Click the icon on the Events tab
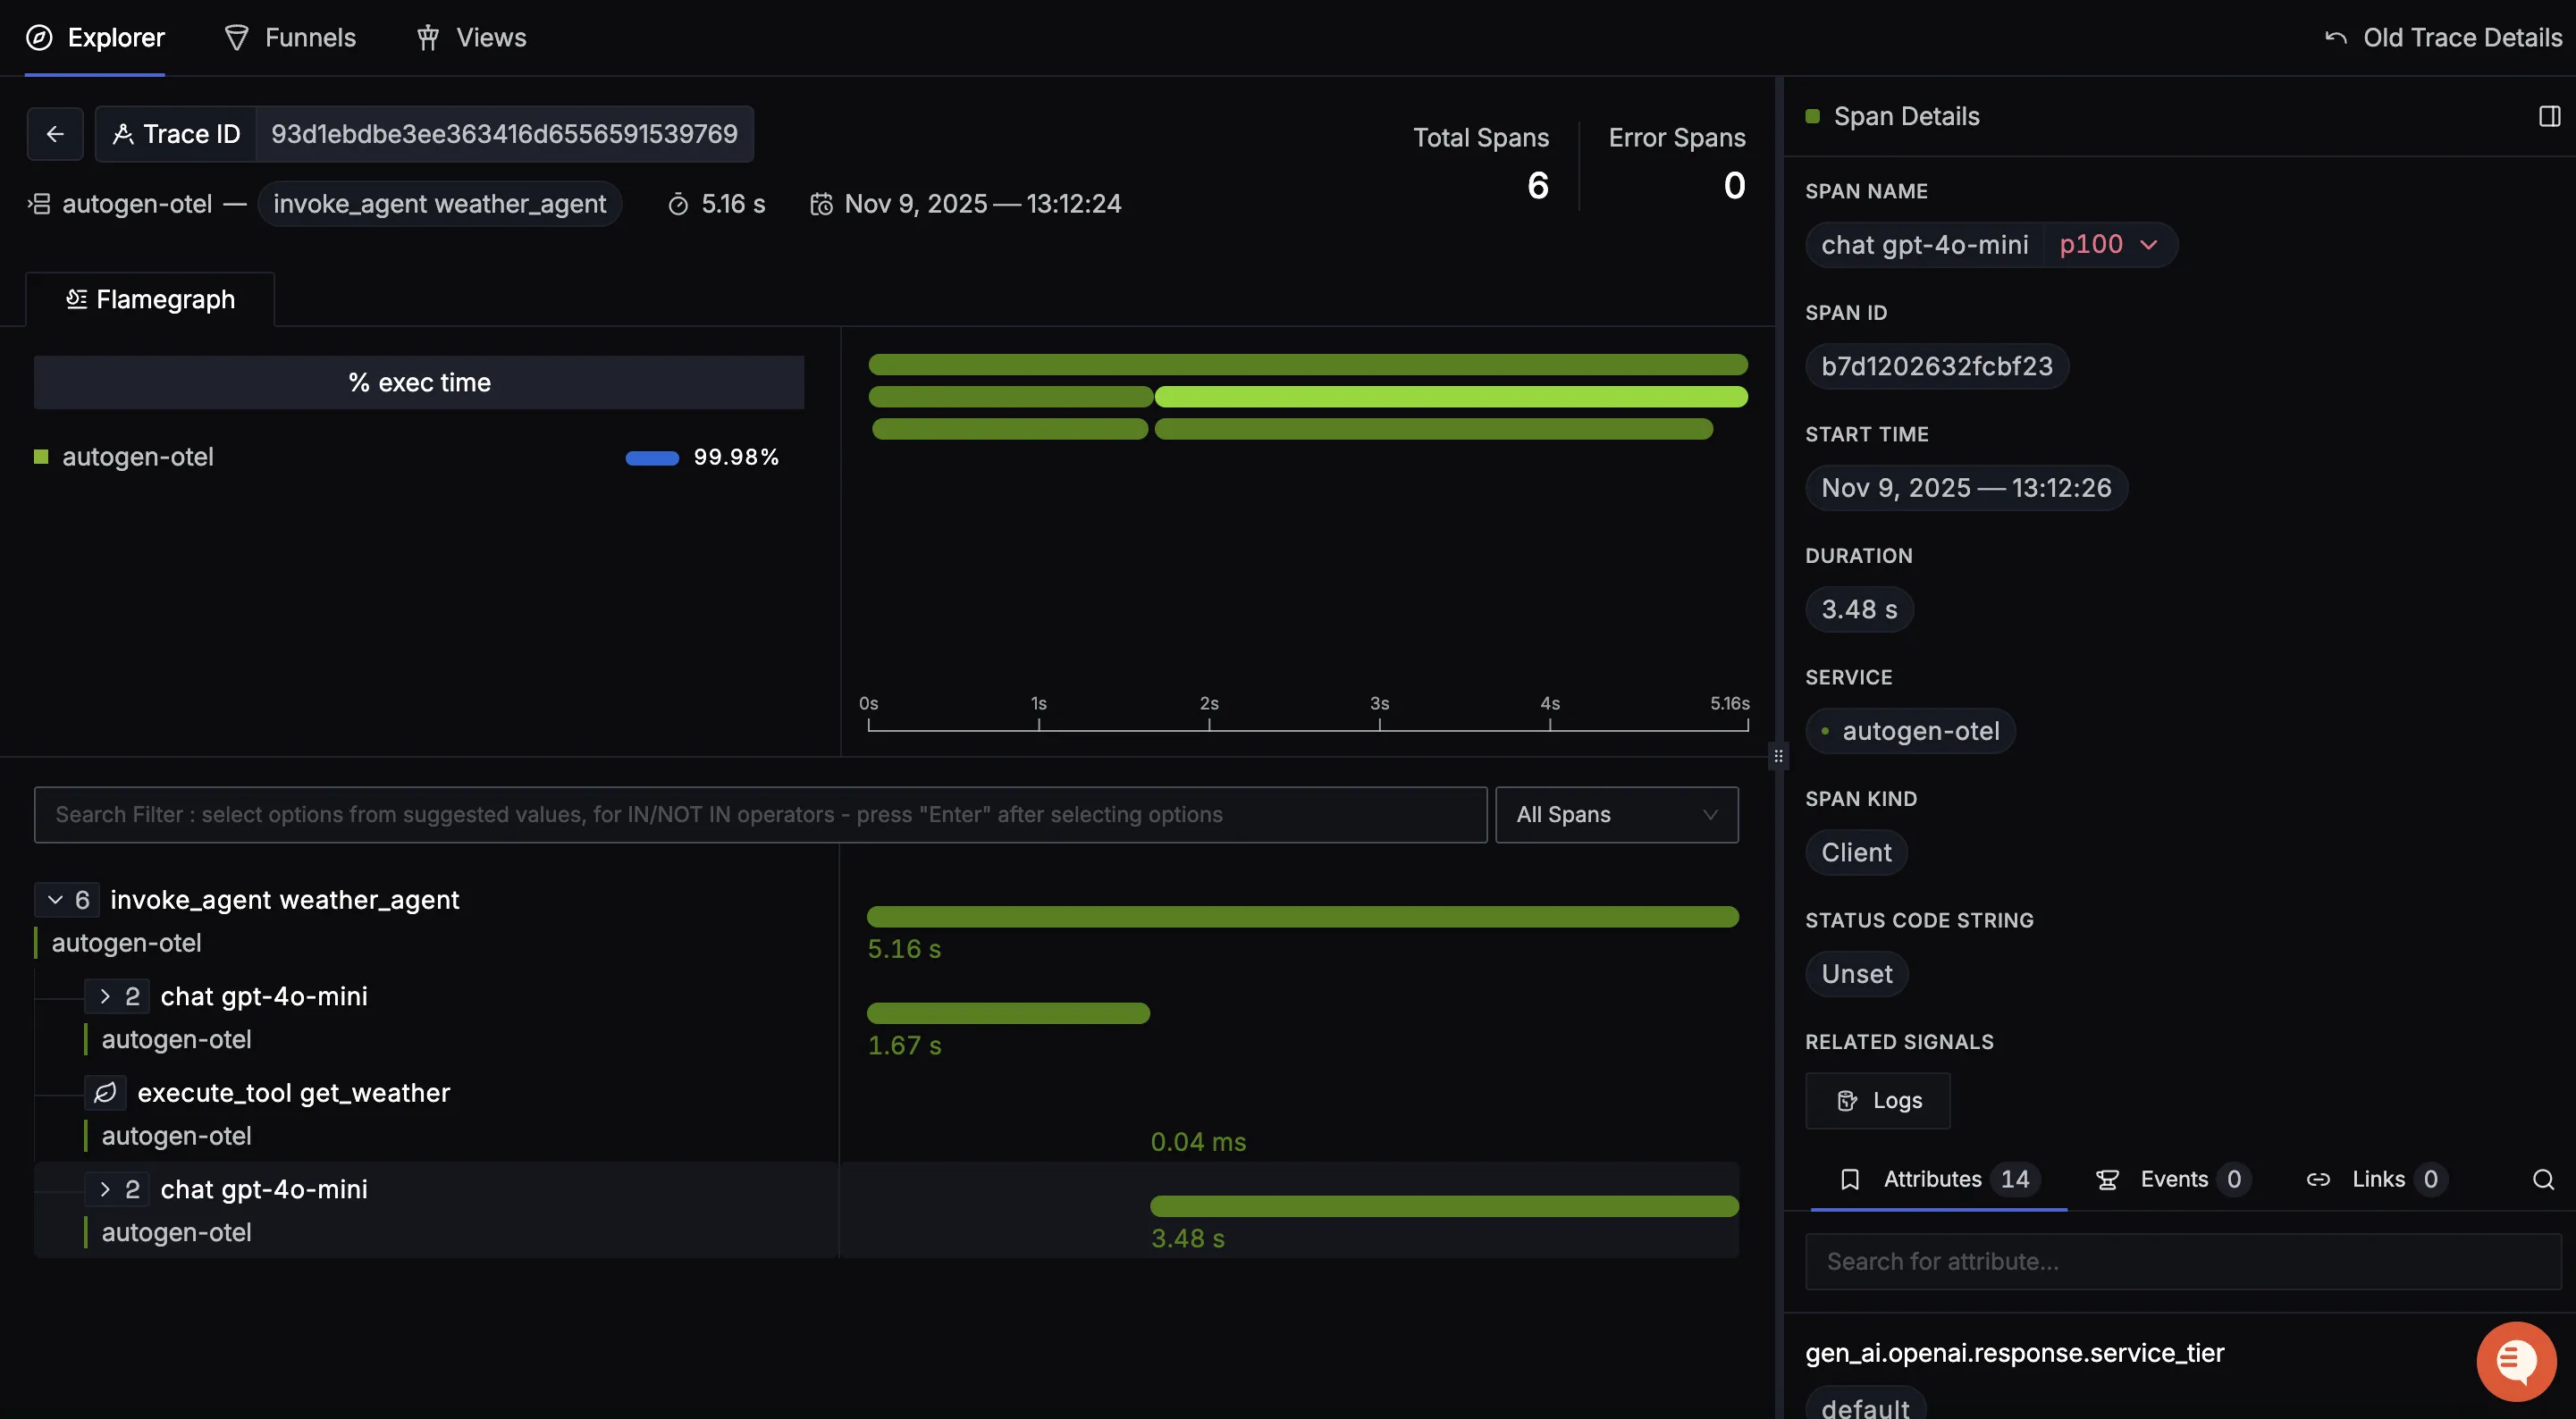Viewport: 2576px width, 1419px height. coord(2107,1179)
